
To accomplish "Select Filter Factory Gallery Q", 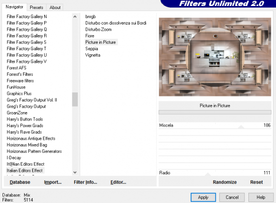I will coord(27,30).
